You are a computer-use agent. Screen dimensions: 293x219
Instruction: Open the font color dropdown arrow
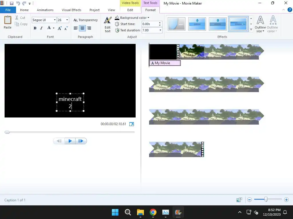point(54,28)
